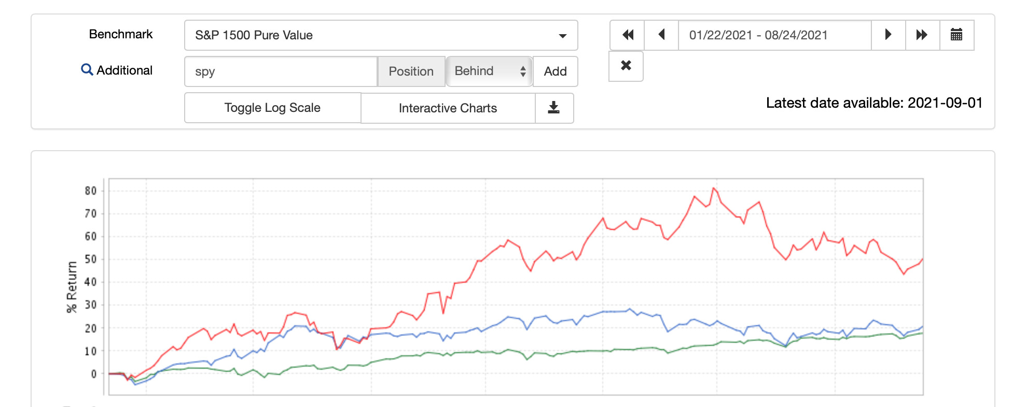Open Interactive Charts
The width and height of the screenshot is (1026, 407).
(448, 108)
